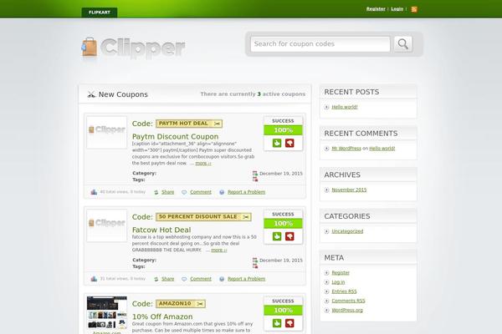Image resolution: width=502 pixels, height=334 pixels.
Task: Click calendar icon beside Paytm coupon date
Action: coord(255,173)
